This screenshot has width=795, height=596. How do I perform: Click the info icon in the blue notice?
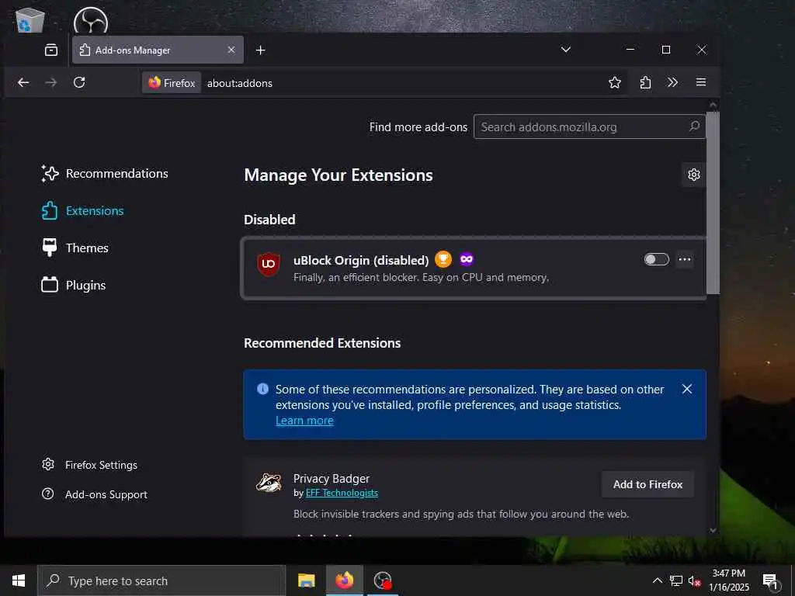[262, 389]
